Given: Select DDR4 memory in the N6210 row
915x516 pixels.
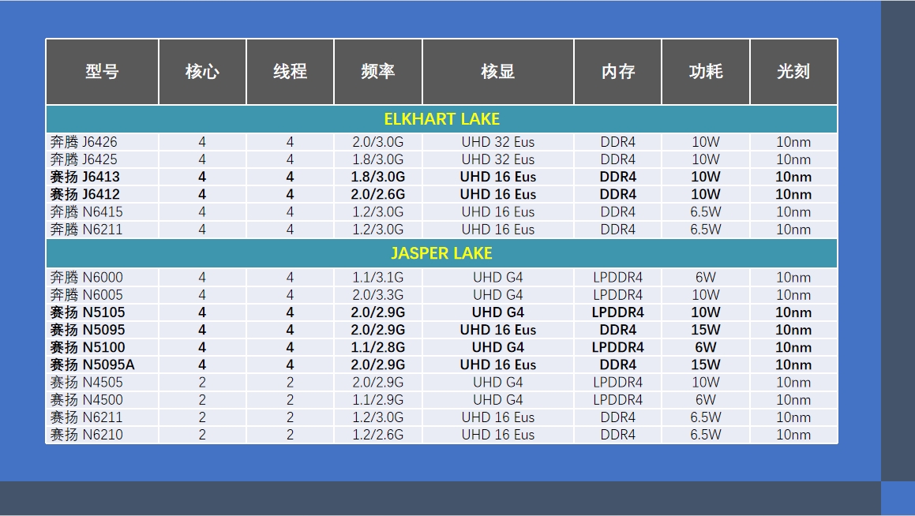Looking at the screenshot, I should pyautogui.click(x=618, y=435).
